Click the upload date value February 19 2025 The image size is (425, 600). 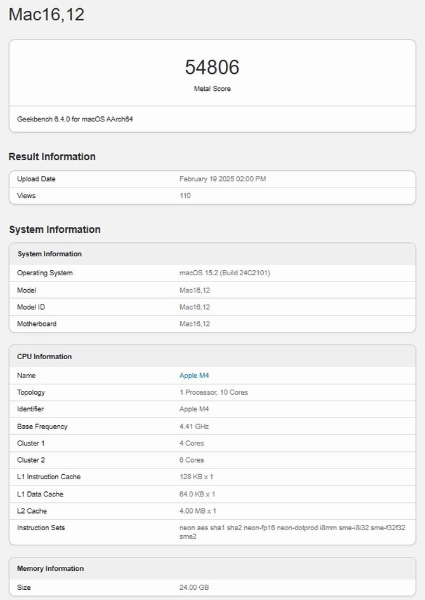coord(223,179)
